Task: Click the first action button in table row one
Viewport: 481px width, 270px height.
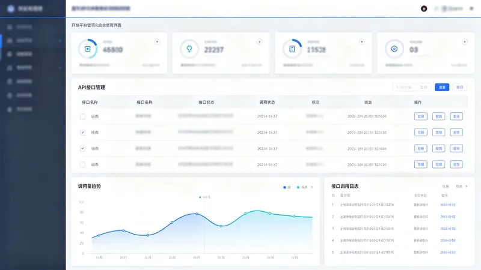Action: tap(420, 116)
